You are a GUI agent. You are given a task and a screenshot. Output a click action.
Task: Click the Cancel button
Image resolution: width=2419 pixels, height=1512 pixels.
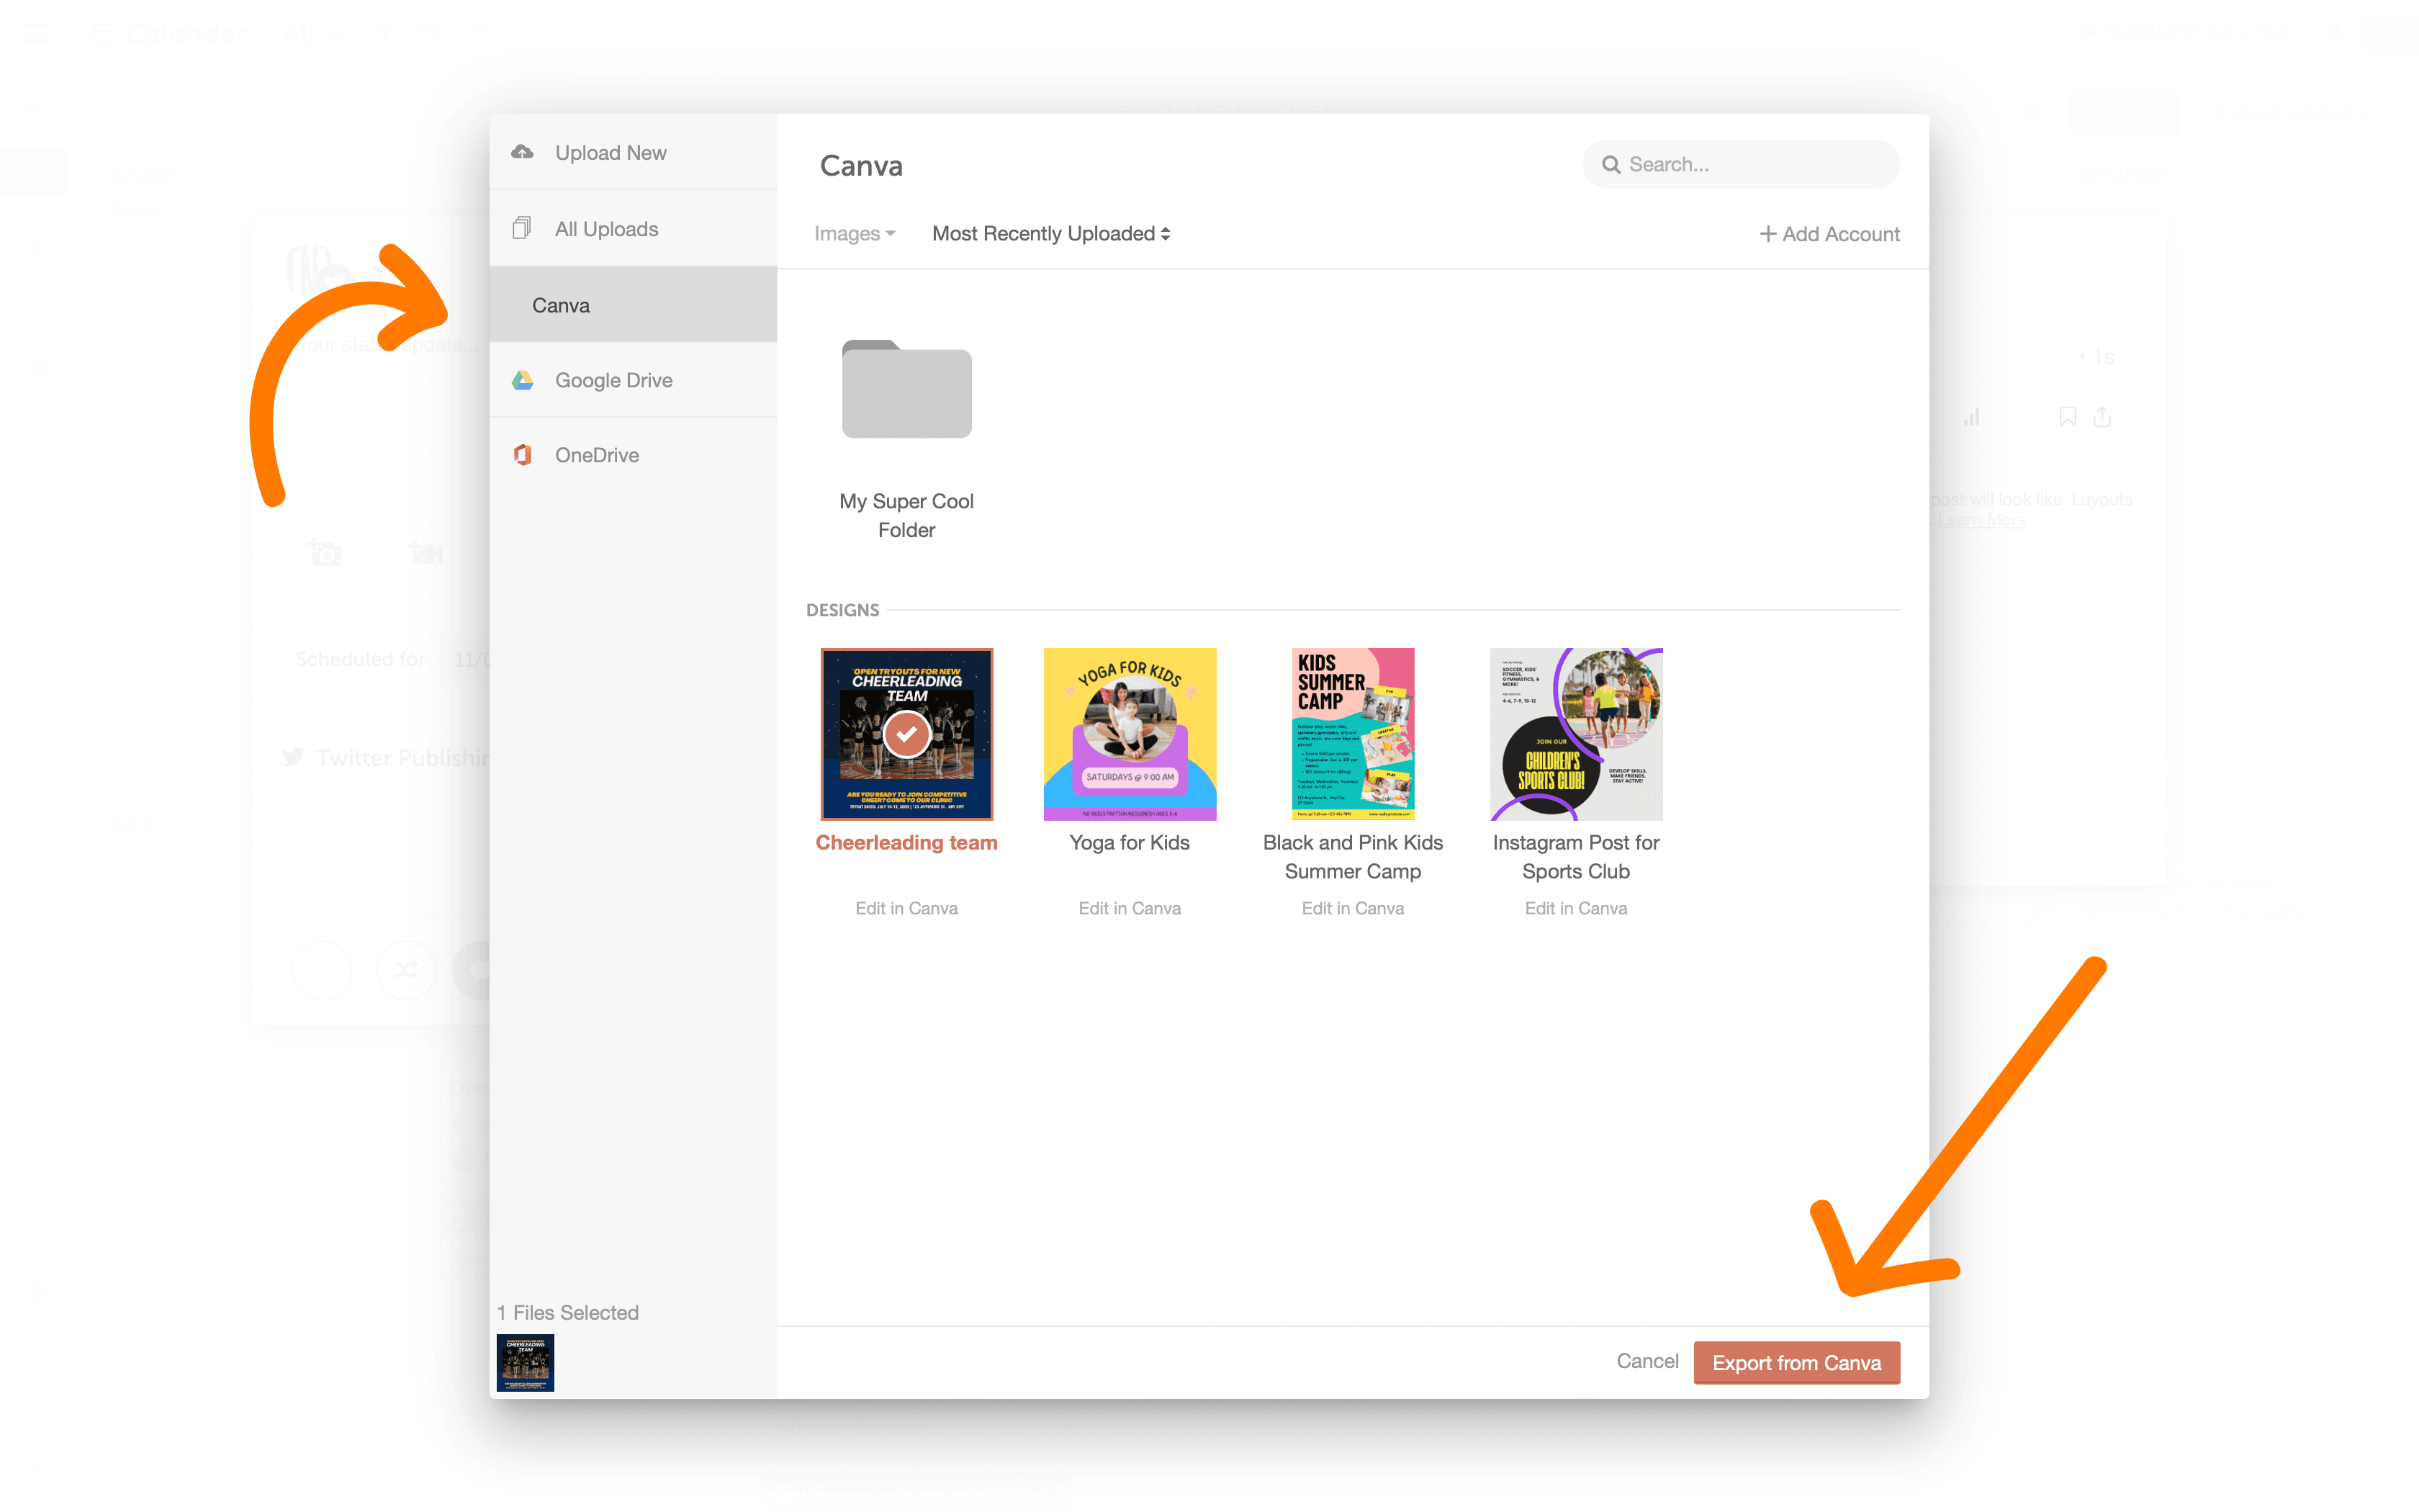coord(1646,1362)
